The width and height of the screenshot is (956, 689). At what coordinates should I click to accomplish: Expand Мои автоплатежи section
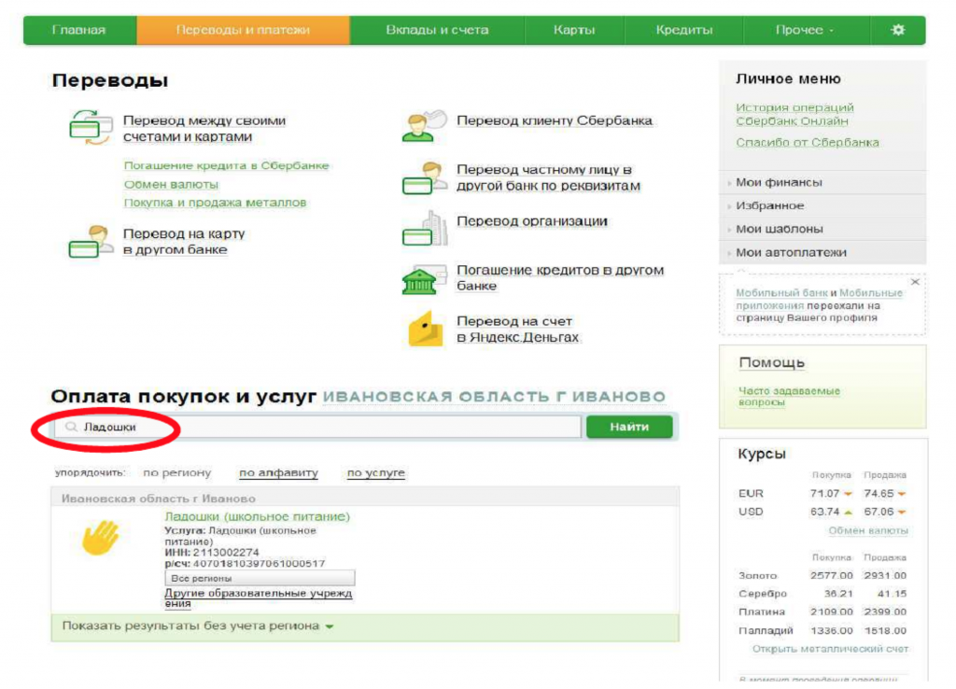[822, 252]
